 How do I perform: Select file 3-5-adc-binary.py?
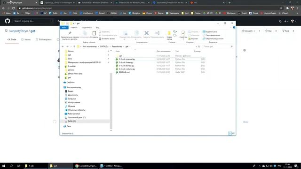[127, 66]
